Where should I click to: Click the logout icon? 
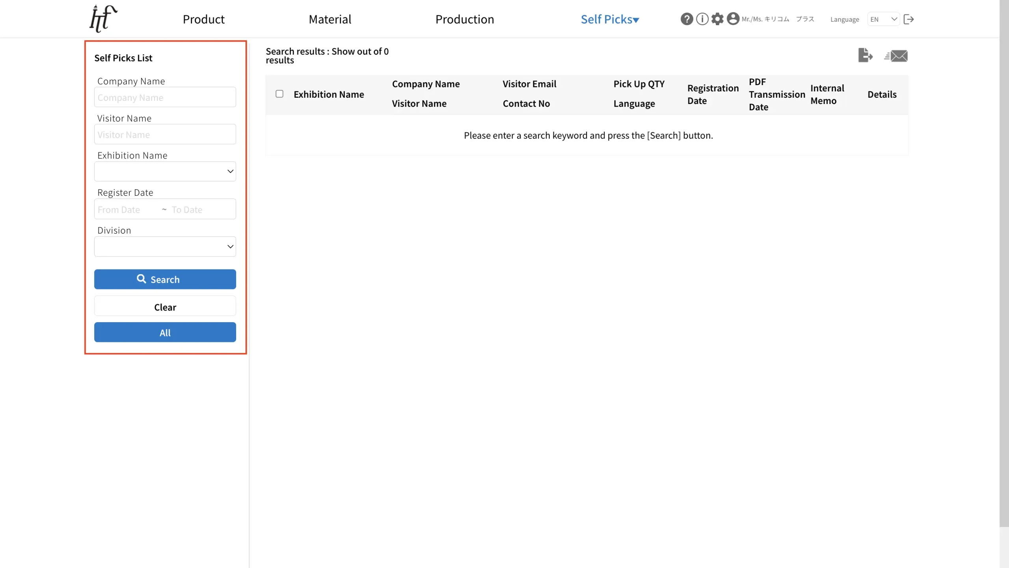coord(908,19)
